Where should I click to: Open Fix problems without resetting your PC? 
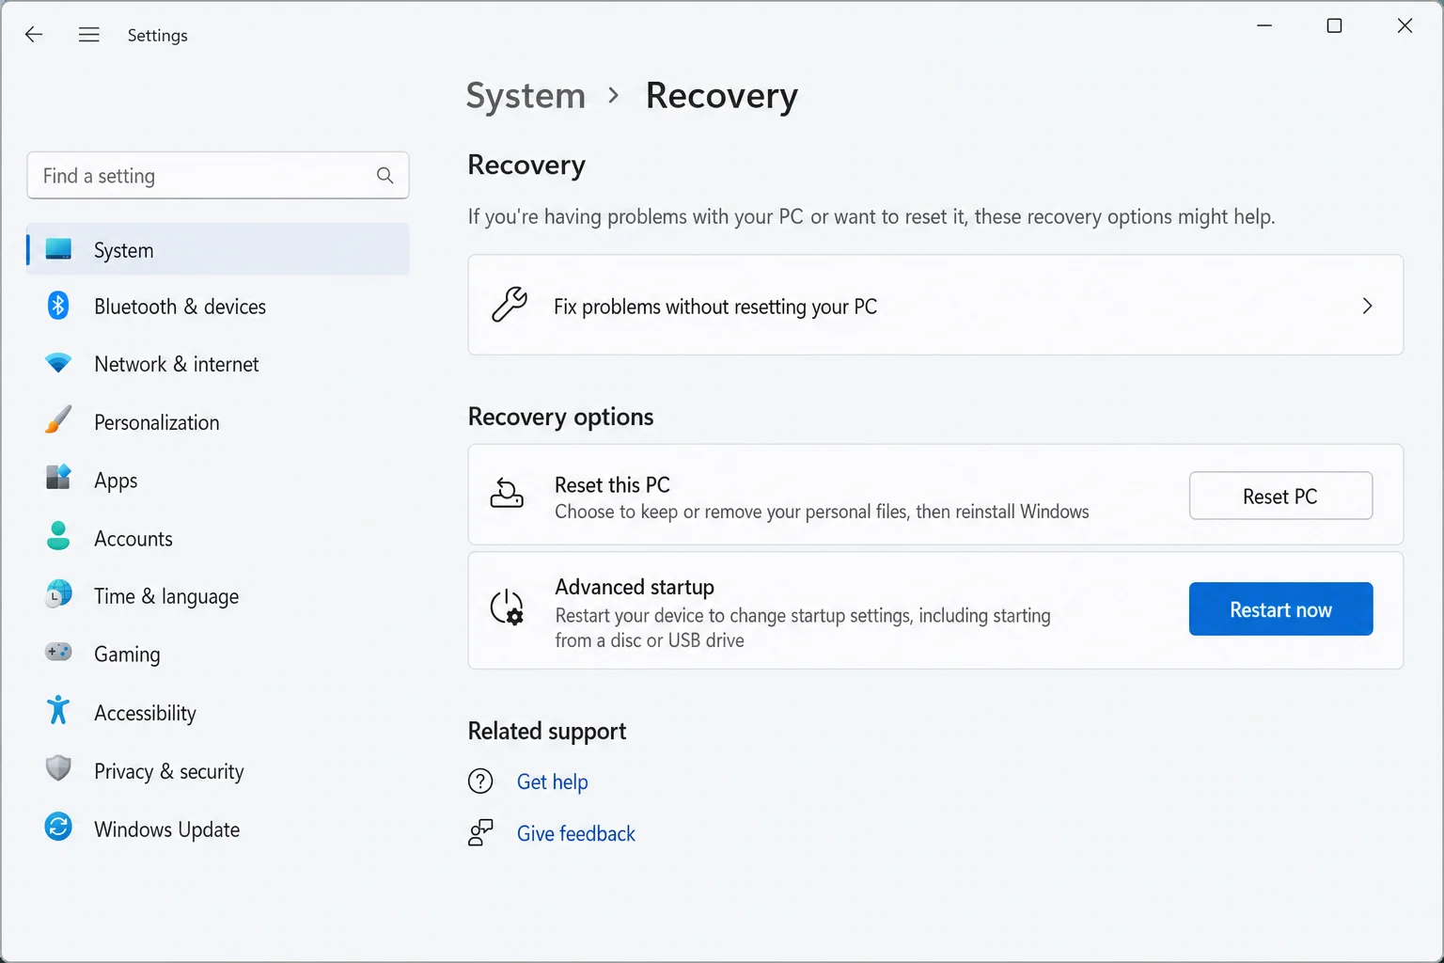pos(935,305)
